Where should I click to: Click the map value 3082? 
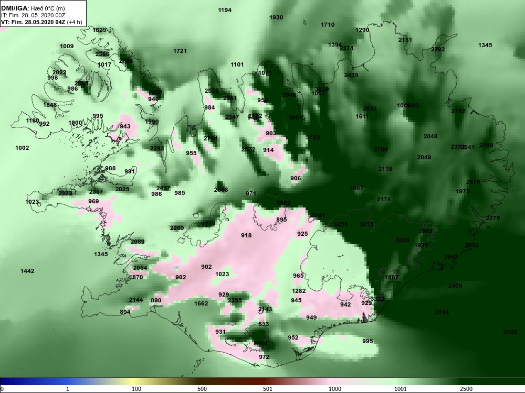[283, 203]
